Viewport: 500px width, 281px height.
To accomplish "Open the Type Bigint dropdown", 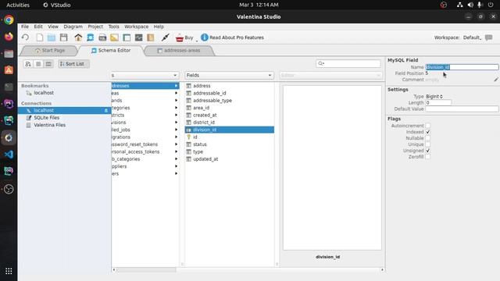I will click(434, 96).
